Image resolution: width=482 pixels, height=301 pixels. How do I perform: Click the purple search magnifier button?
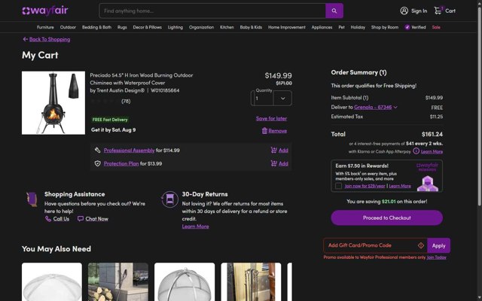pos(334,11)
